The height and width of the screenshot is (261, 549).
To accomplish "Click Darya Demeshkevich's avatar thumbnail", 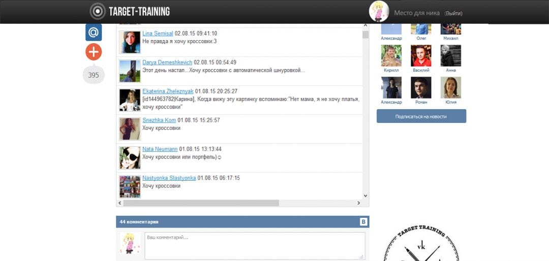I will 130,71.
